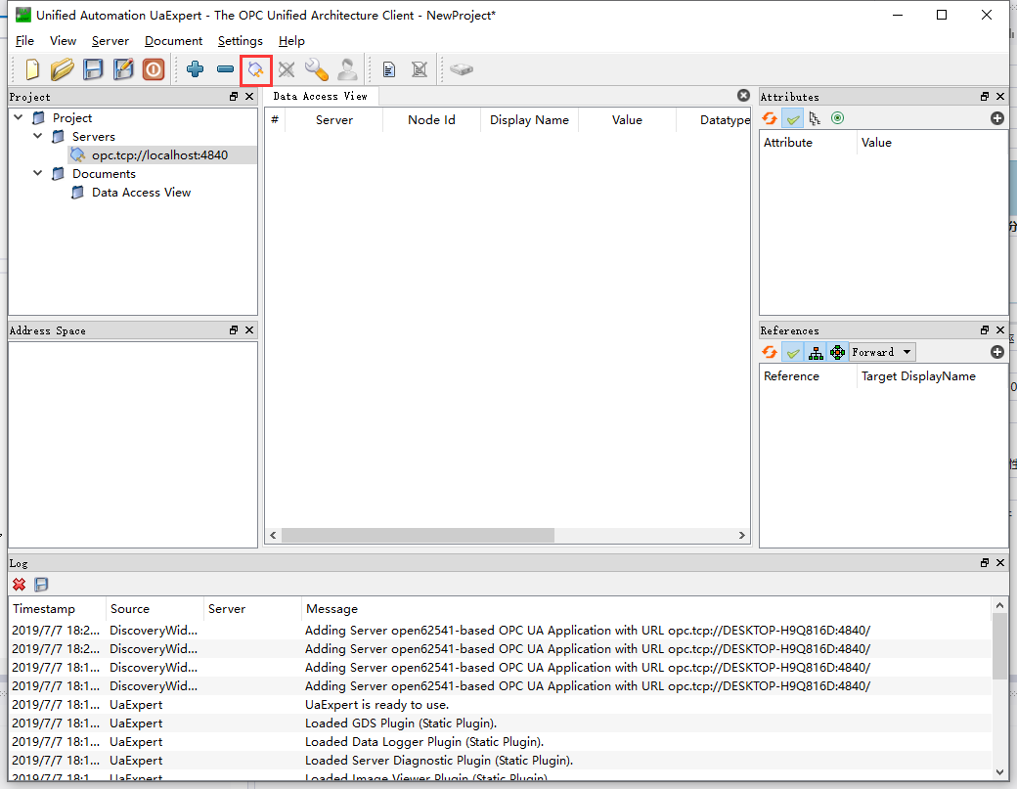The height and width of the screenshot is (789, 1017).
Task: Connect to server using the plug icon
Action: coord(255,69)
